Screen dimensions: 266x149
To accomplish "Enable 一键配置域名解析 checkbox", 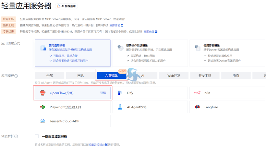I will (37, 136).
